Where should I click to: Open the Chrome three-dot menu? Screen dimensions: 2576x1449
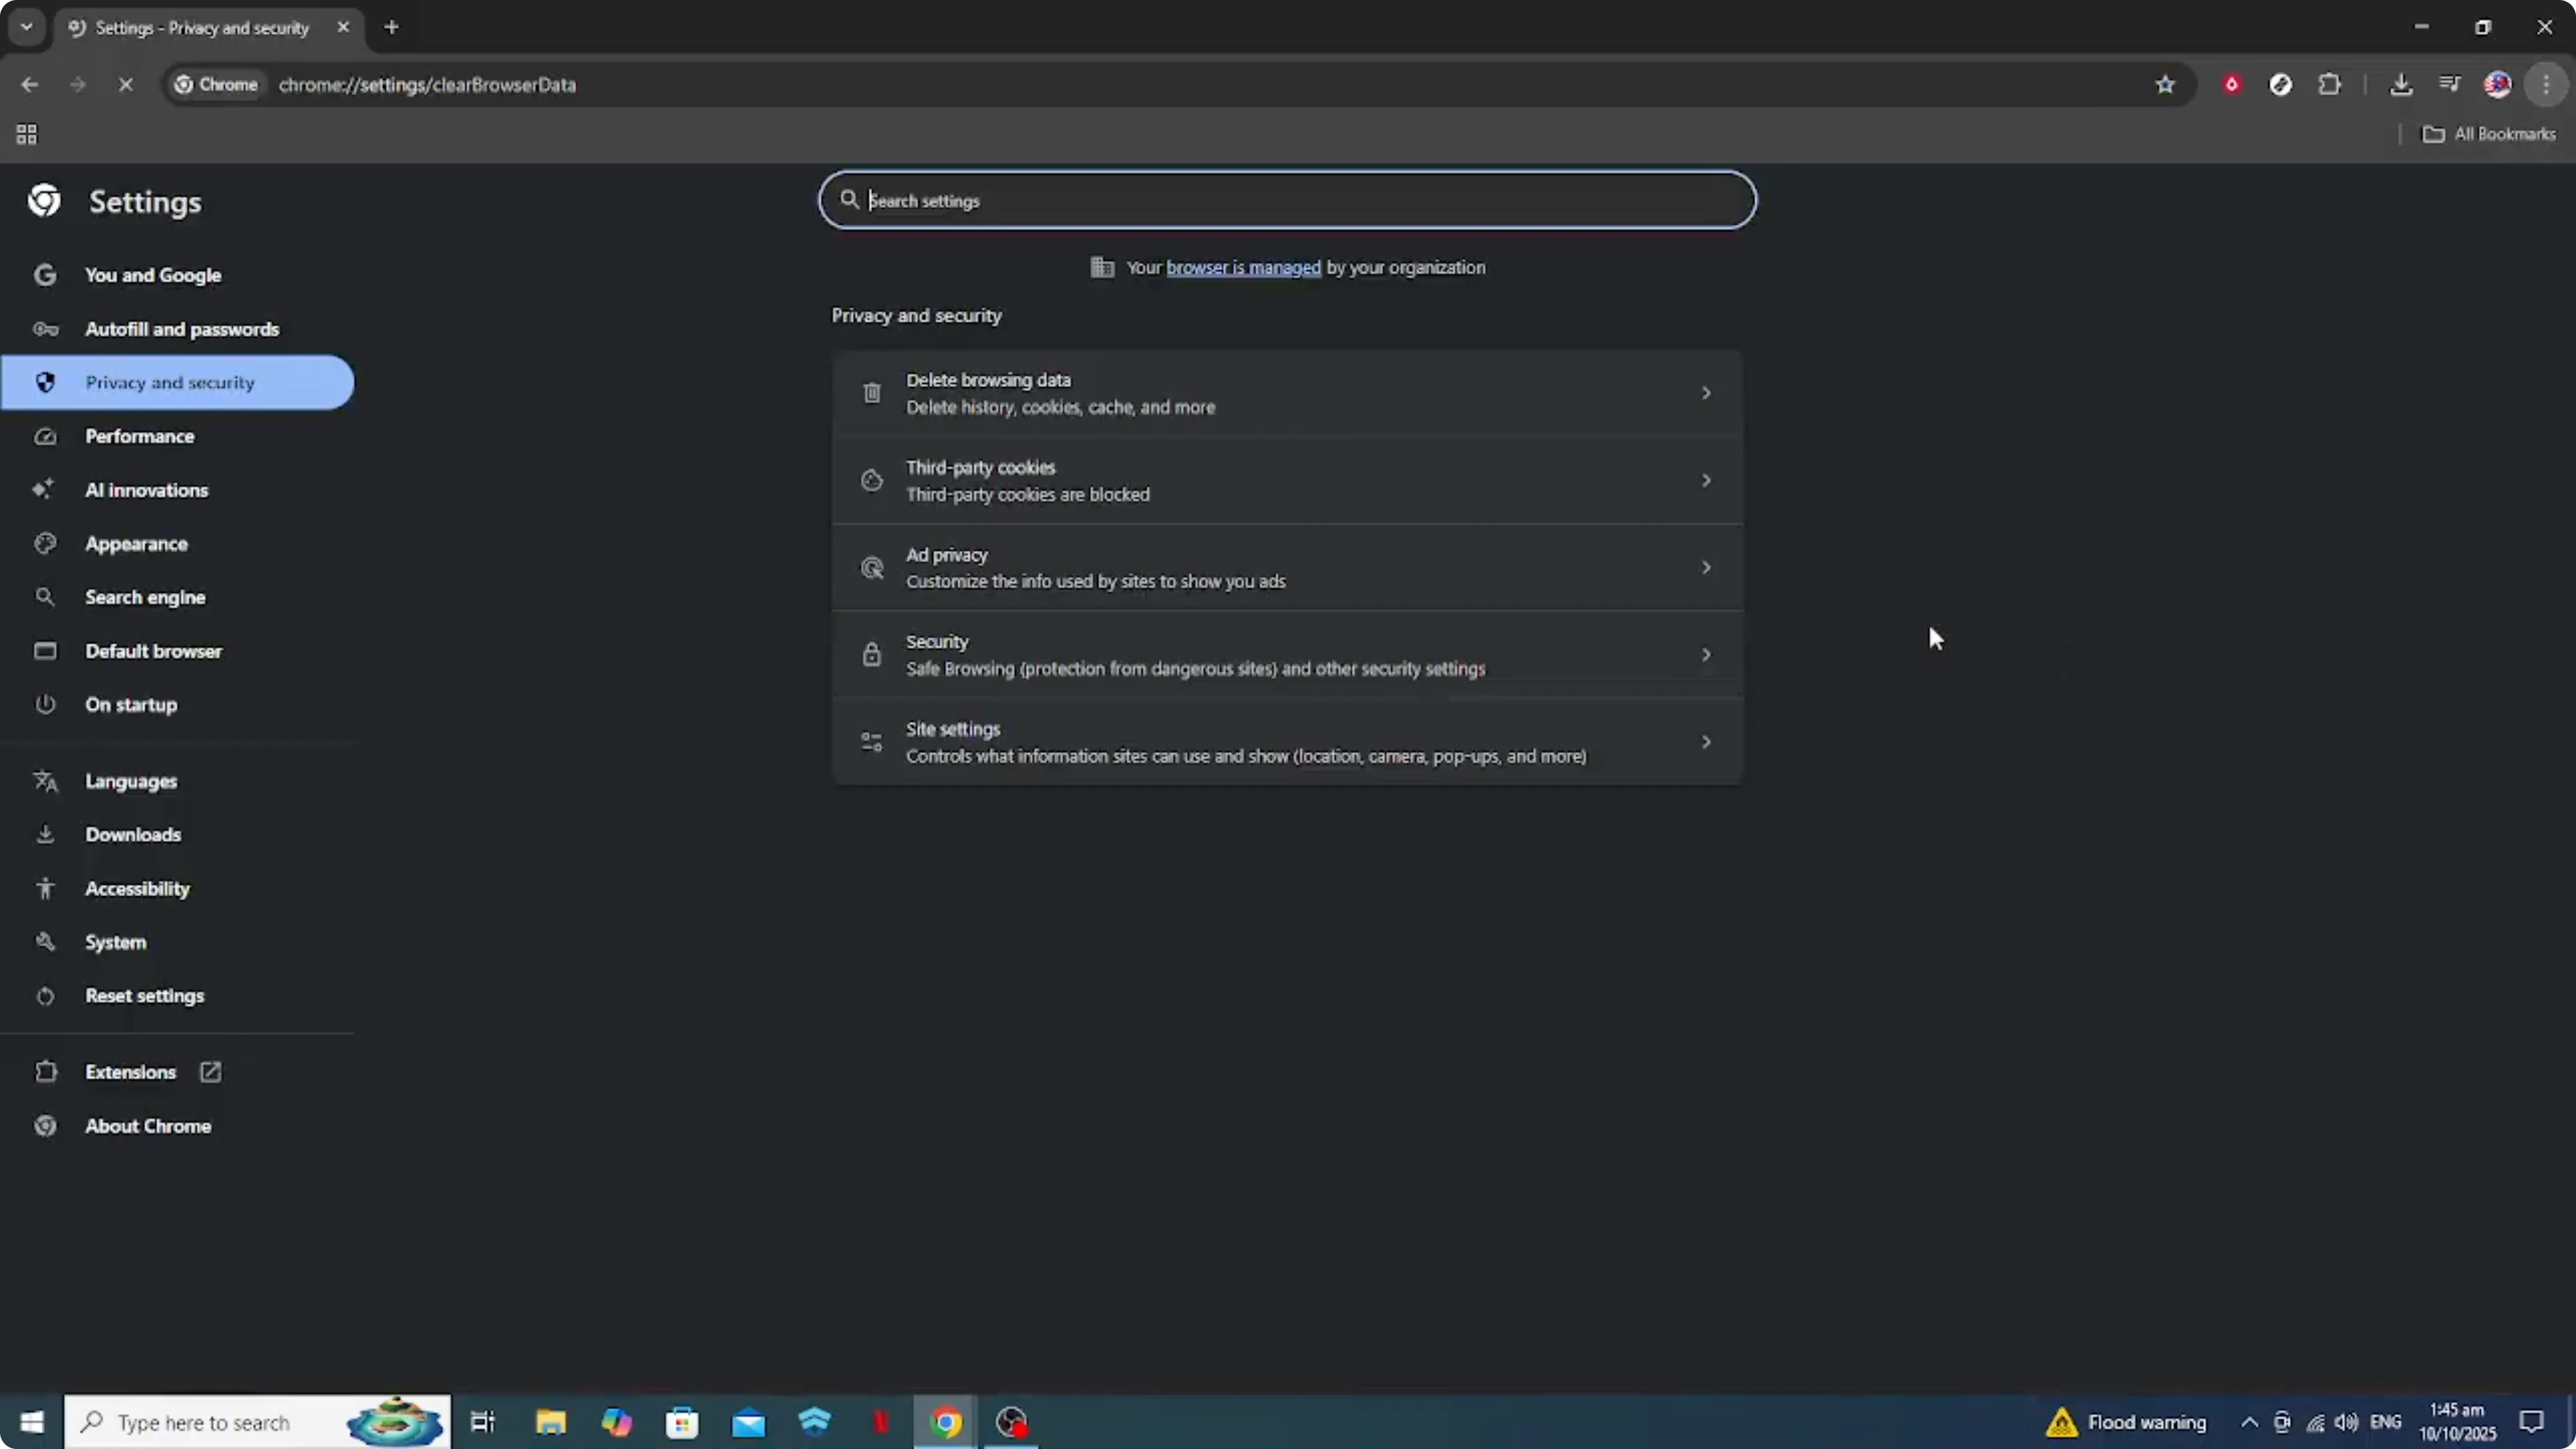click(x=2546, y=84)
